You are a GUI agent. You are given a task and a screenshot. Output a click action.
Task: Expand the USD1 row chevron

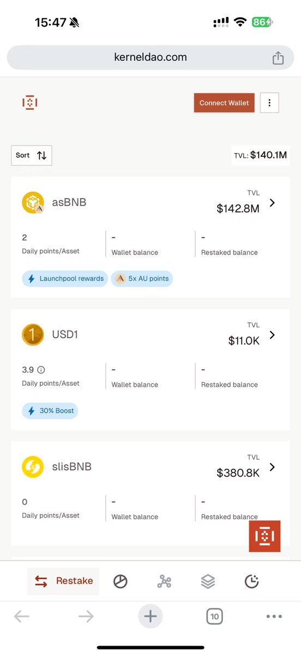click(x=272, y=334)
